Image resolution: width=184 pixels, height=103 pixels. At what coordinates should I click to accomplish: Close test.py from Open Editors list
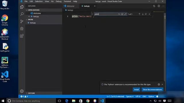click(29, 17)
